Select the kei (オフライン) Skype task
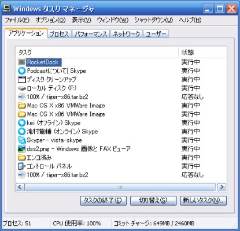The height and width of the screenshot is (231, 240). pos(54,123)
